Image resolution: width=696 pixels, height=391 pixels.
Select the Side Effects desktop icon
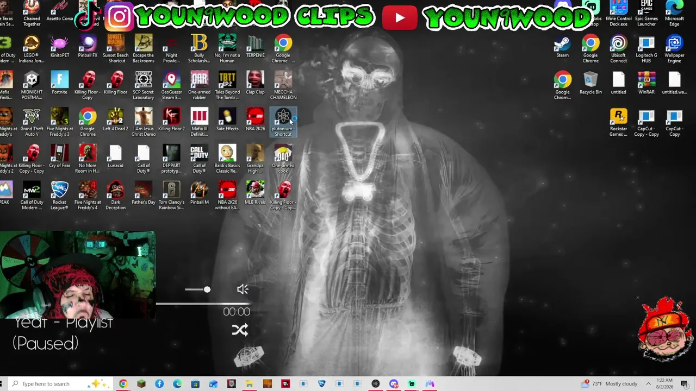(227, 121)
